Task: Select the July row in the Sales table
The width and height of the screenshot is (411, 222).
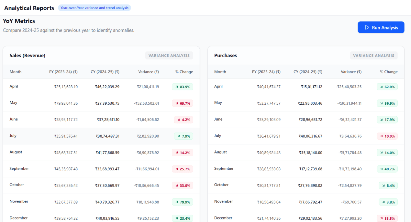Action: coord(101,136)
